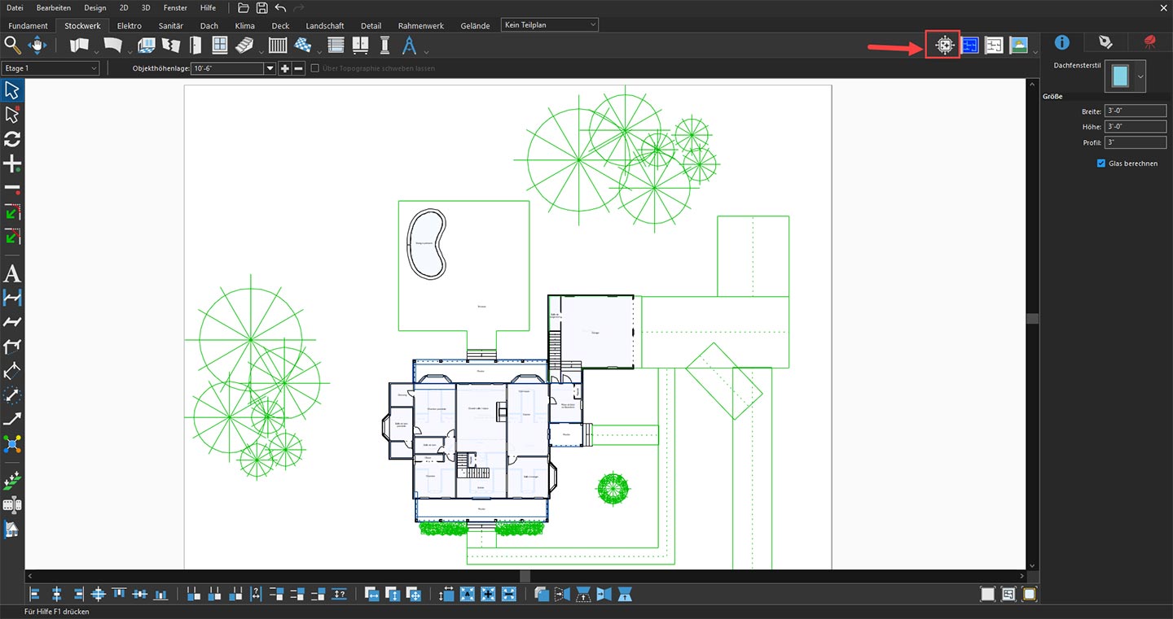Toggle Über Topographie schweben lassen checkbox

pyautogui.click(x=315, y=68)
